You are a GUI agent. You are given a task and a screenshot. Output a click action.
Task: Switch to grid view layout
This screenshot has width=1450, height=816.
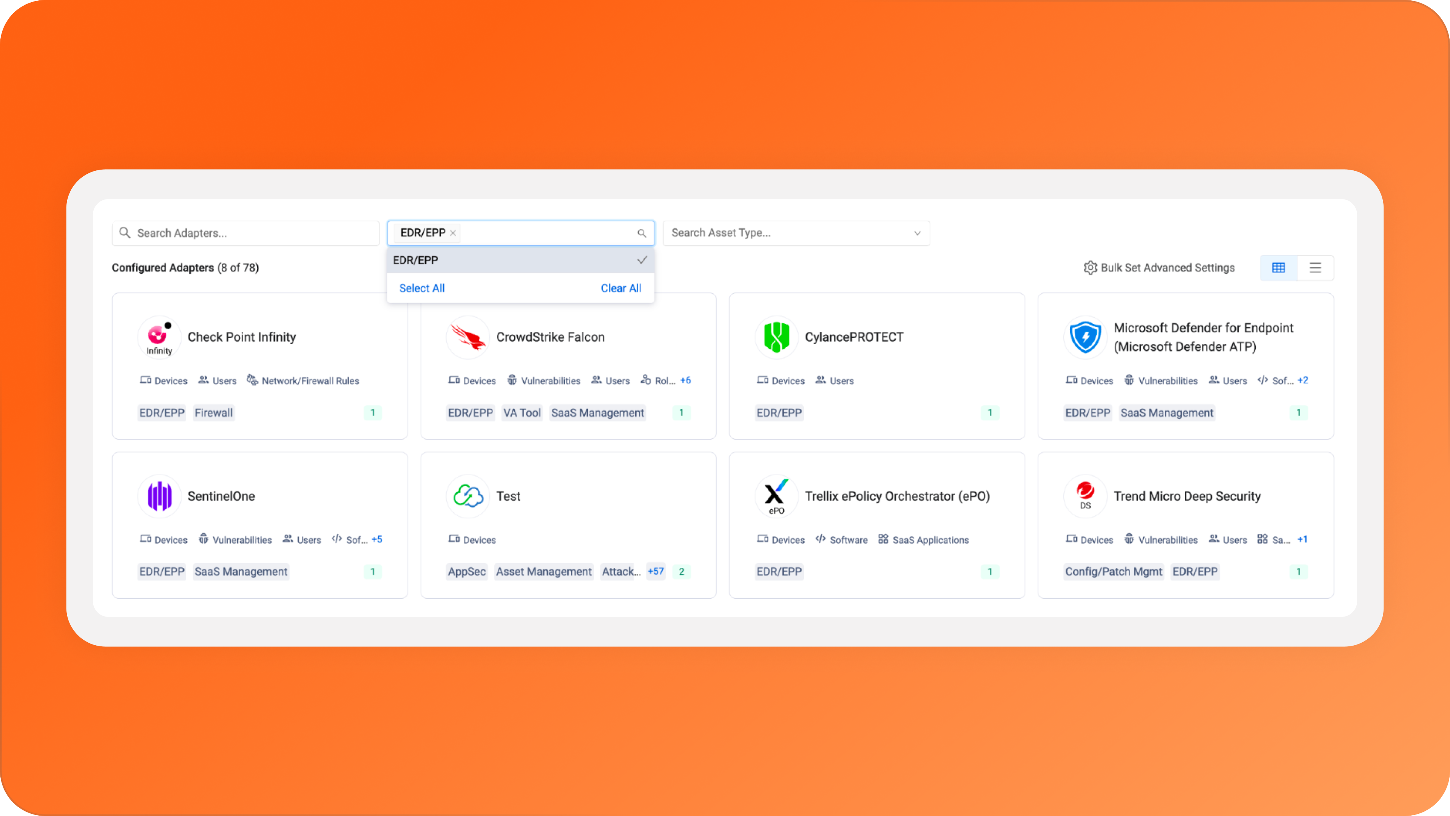coord(1278,268)
